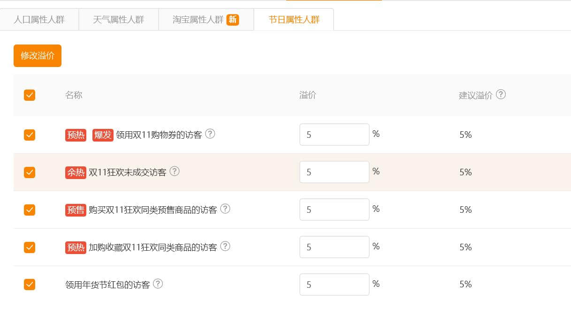Uncheck the 领用双11购物券的访客 row checkbox

click(x=30, y=135)
